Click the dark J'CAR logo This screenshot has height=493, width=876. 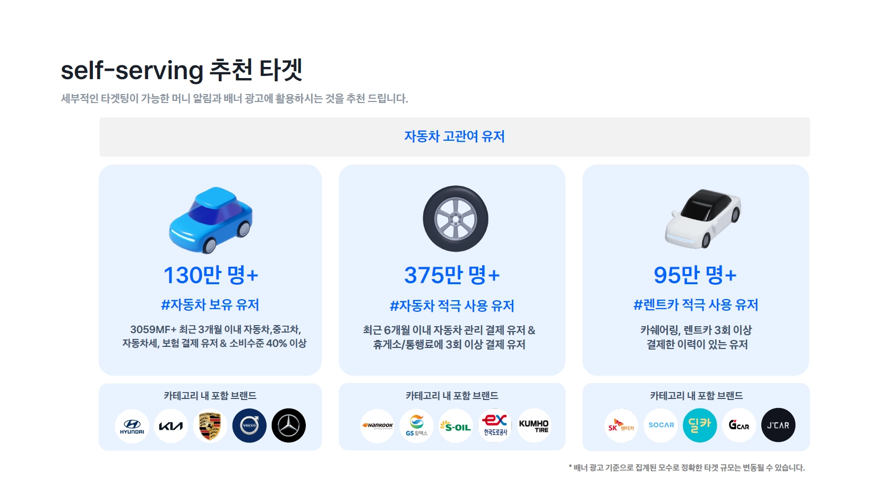tap(778, 425)
